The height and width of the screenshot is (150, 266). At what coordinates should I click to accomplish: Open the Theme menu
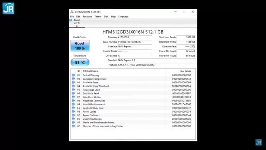pos(98,17)
